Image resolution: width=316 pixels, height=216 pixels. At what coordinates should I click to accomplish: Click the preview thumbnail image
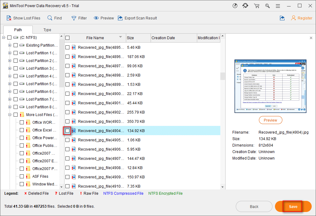tap(270, 86)
